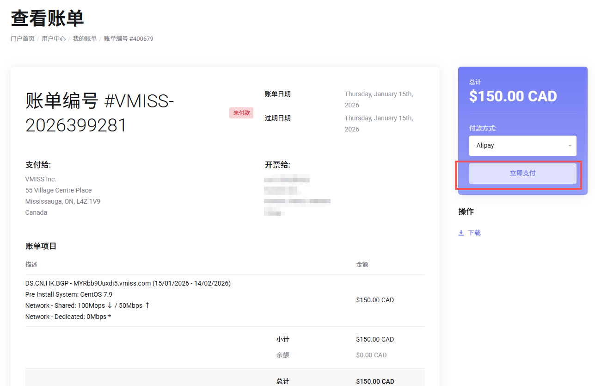
Task: Click the 余额 balance amount $0.00 CAD
Action: [371, 355]
